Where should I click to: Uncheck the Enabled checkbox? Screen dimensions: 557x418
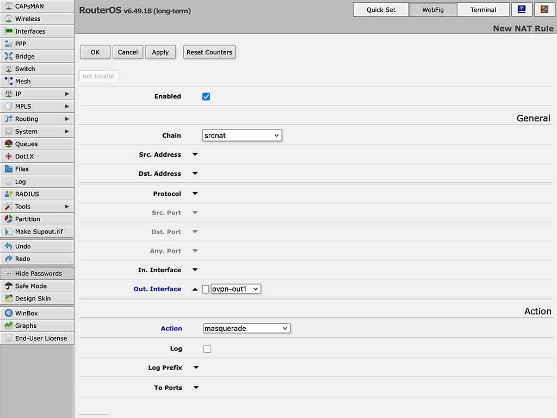coord(206,96)
